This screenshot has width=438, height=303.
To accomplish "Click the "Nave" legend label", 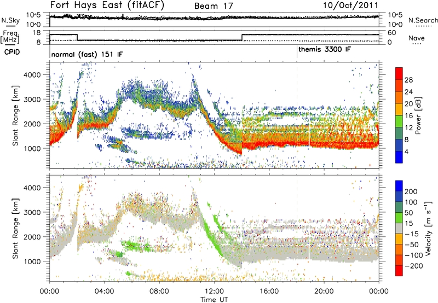I will (417, 38).
